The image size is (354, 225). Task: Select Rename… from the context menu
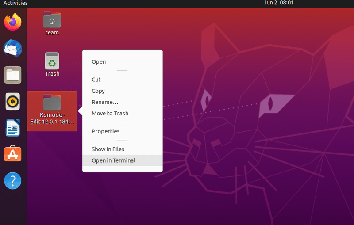123,102
